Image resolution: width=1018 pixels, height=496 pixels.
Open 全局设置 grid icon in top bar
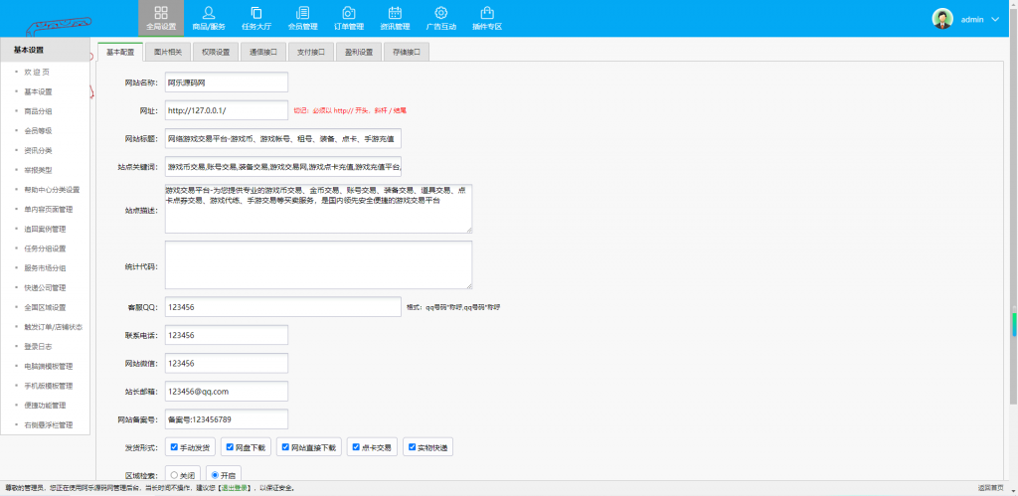tap(161, 18)
